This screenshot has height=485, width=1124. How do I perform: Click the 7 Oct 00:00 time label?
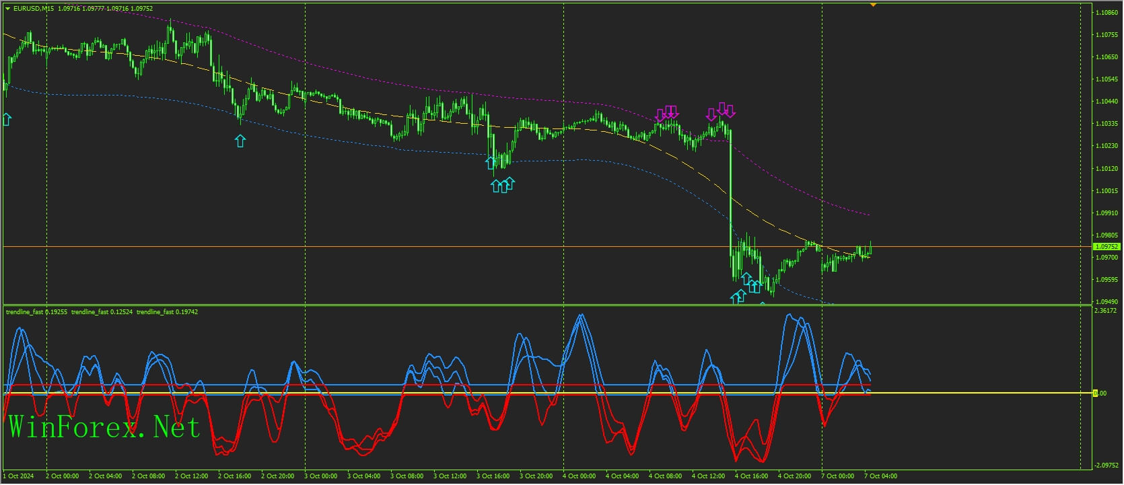(837, 476)
